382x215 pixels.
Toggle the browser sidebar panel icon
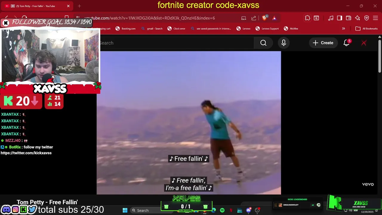(x=339, y=18)
